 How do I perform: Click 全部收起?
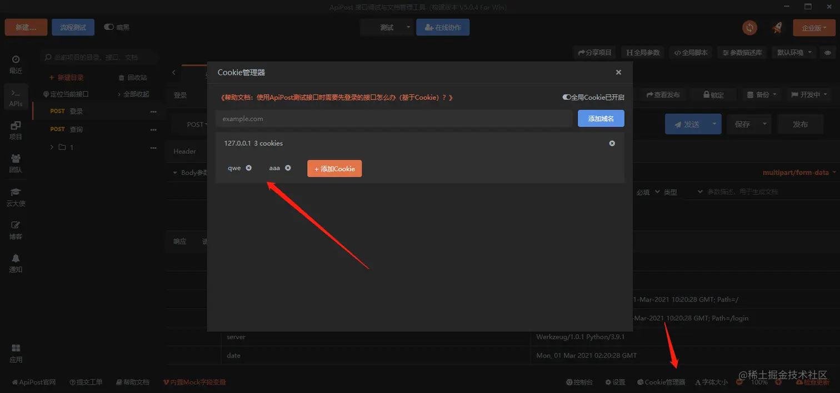pos(133,94)
